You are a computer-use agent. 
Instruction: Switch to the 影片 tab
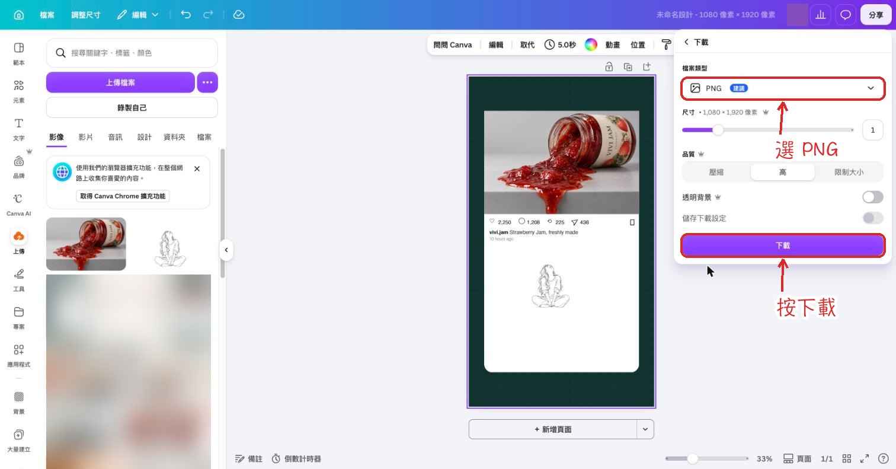click(86, 137)
